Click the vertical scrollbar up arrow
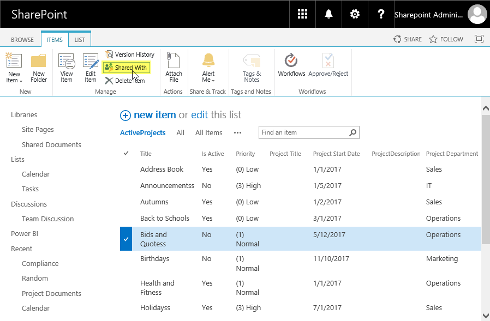This screenshot has width=490, height=321. coord(486,108)
